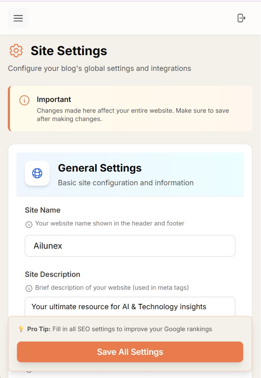The image size is (261, 378).
Task: Click 'Basic site configuration and information' text
Action: coord(126,183)
